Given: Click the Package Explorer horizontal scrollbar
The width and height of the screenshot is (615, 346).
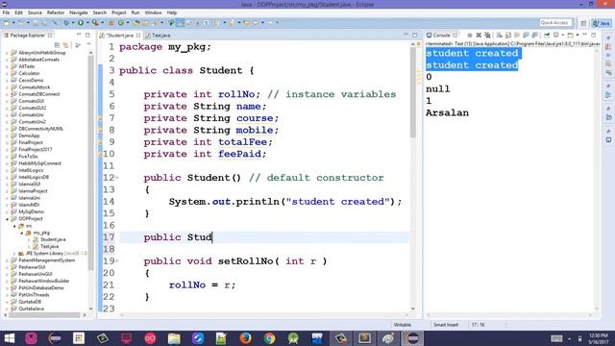Looking at the screenshot, I should [x=45, y=314].
